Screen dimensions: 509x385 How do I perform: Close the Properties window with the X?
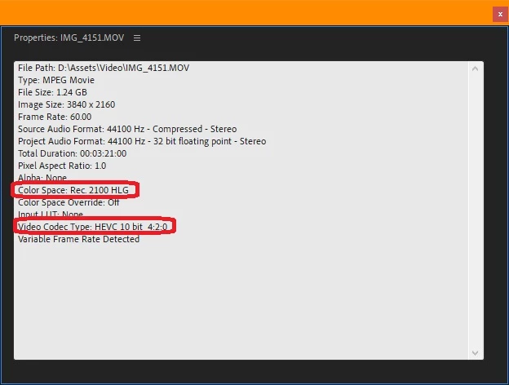[x=500, y=15]
